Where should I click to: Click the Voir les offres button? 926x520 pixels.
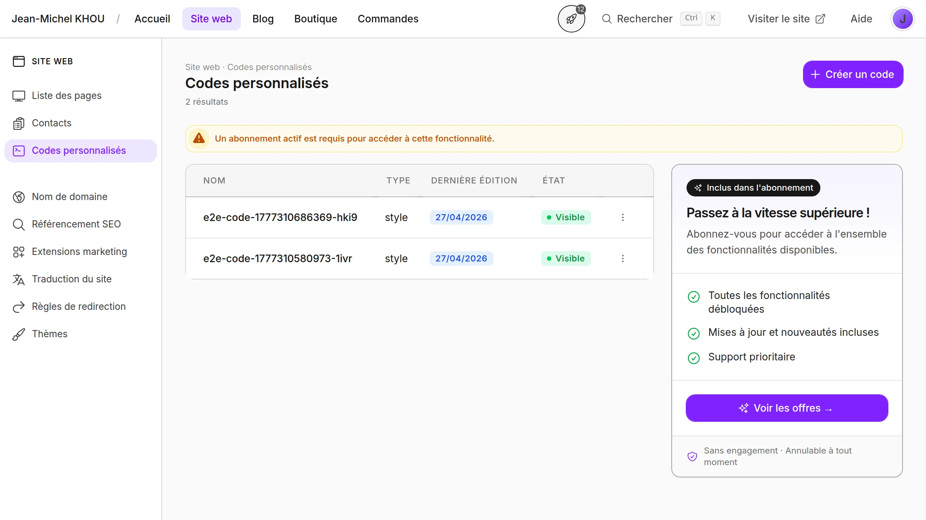tap(787, 408)
